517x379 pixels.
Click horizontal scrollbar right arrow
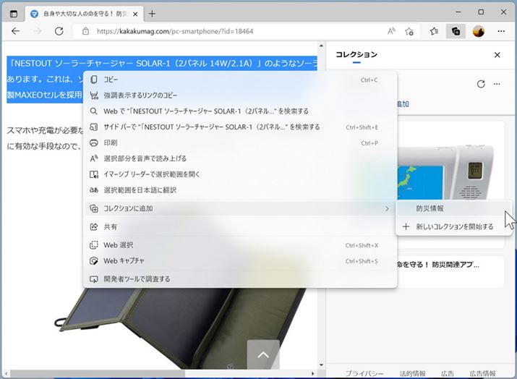click(313, 374)
